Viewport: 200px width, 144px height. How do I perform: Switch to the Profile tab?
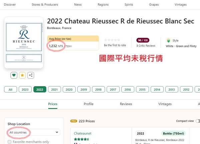[x=89, y=104]
